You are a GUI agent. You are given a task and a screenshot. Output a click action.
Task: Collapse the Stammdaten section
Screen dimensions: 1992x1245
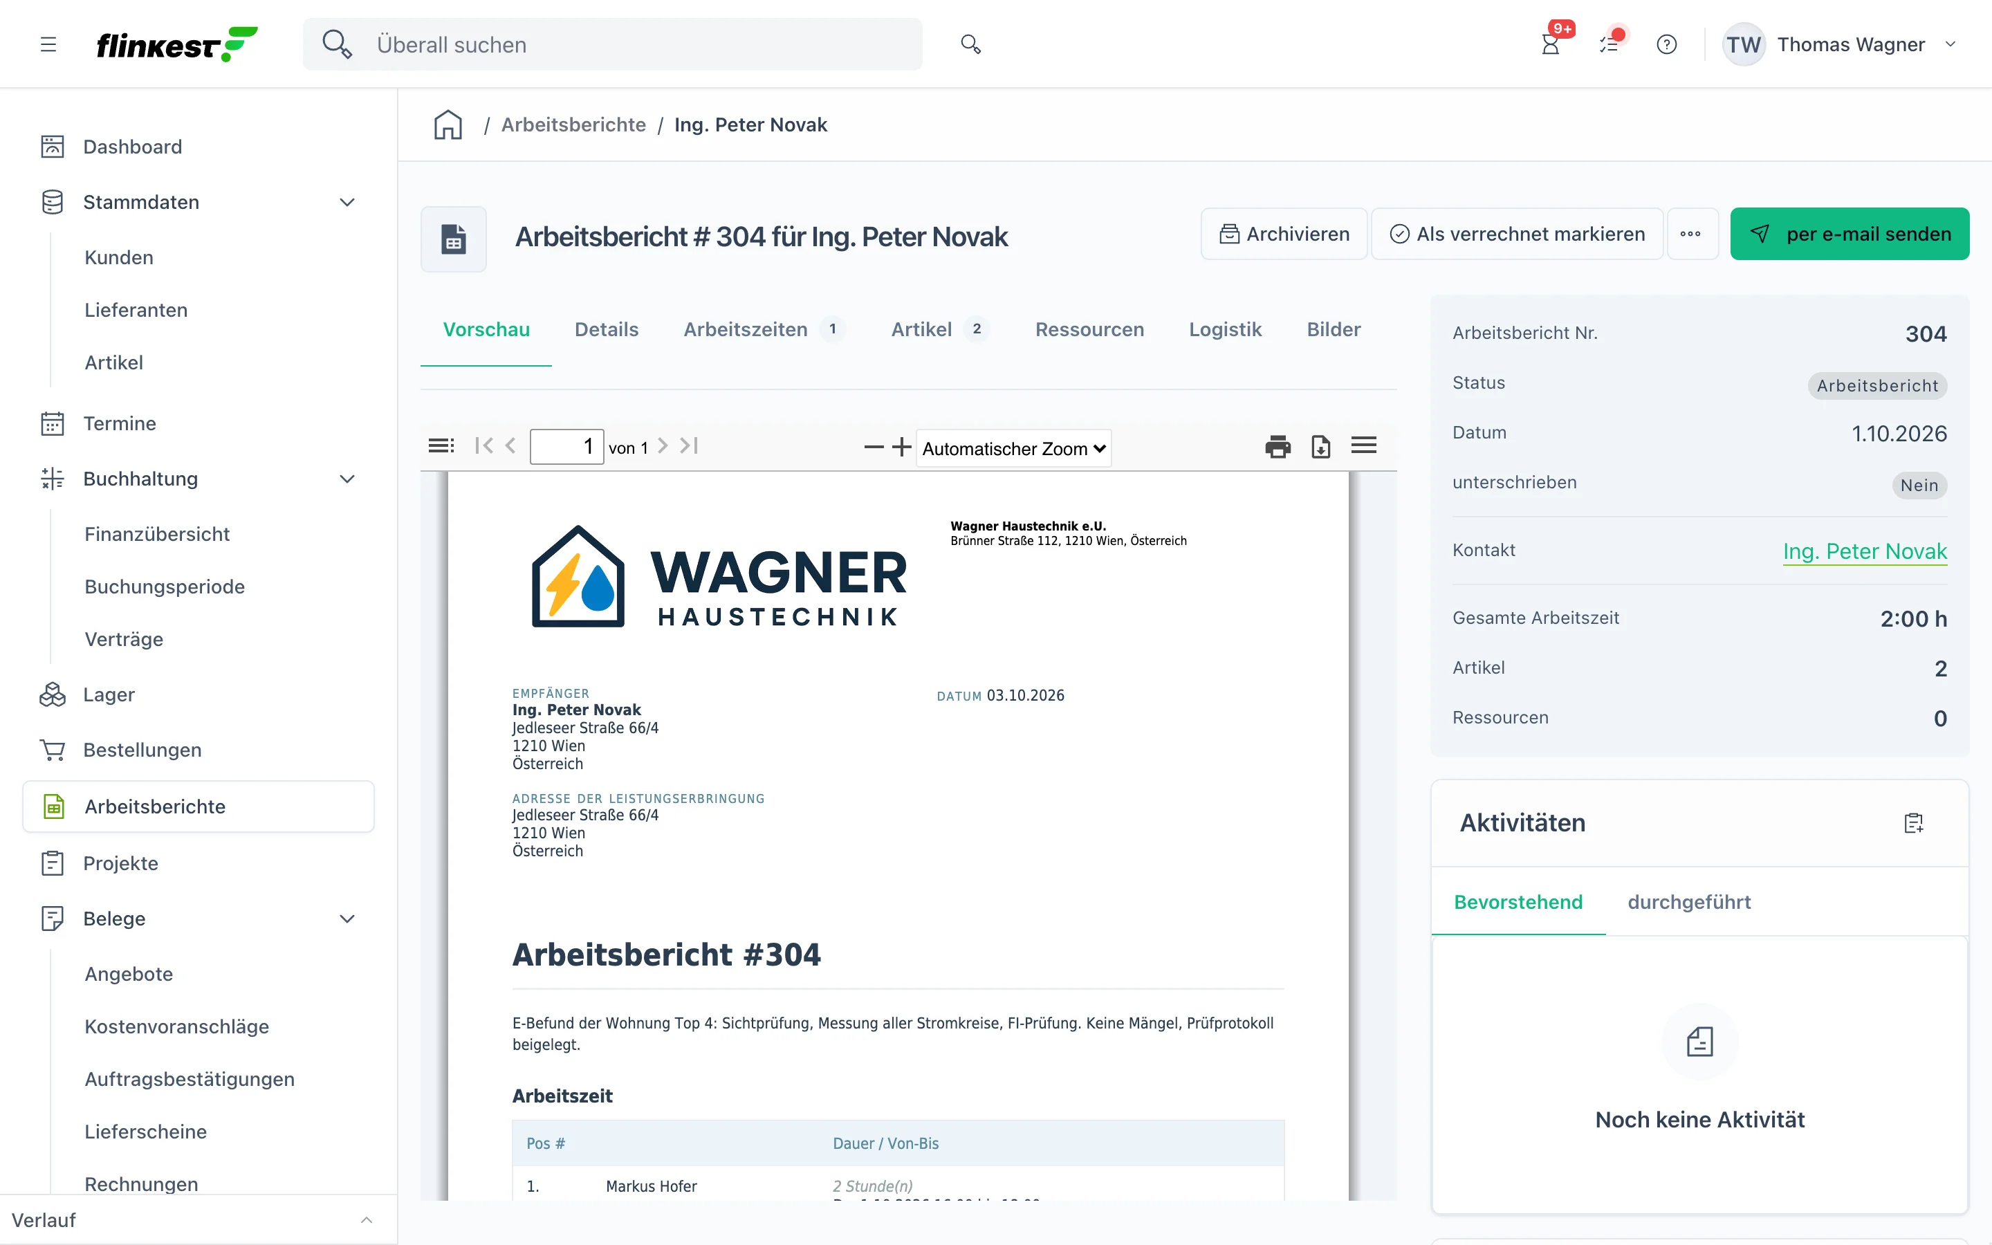coord(347,203)
